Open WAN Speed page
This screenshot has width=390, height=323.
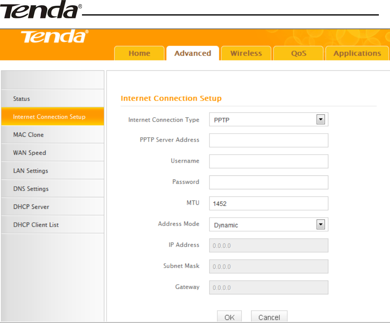click(53, 152)
